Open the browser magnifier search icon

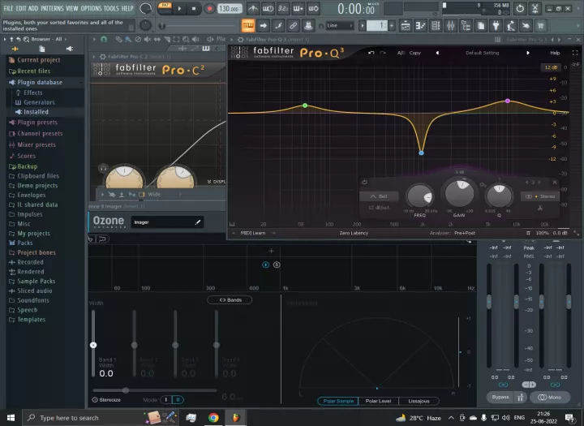coord(26,39)
